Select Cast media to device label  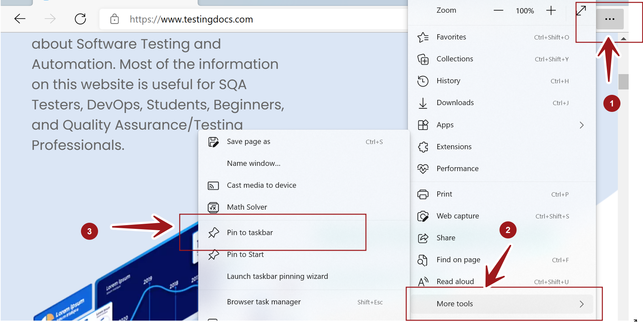tap(261, 185)
